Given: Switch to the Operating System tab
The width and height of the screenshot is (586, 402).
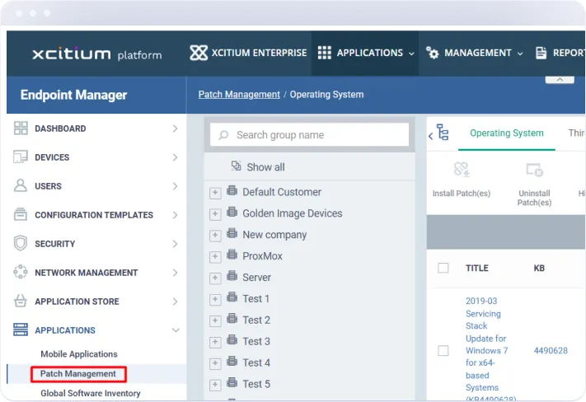Looking at the screenshot, I should (506, 133).
